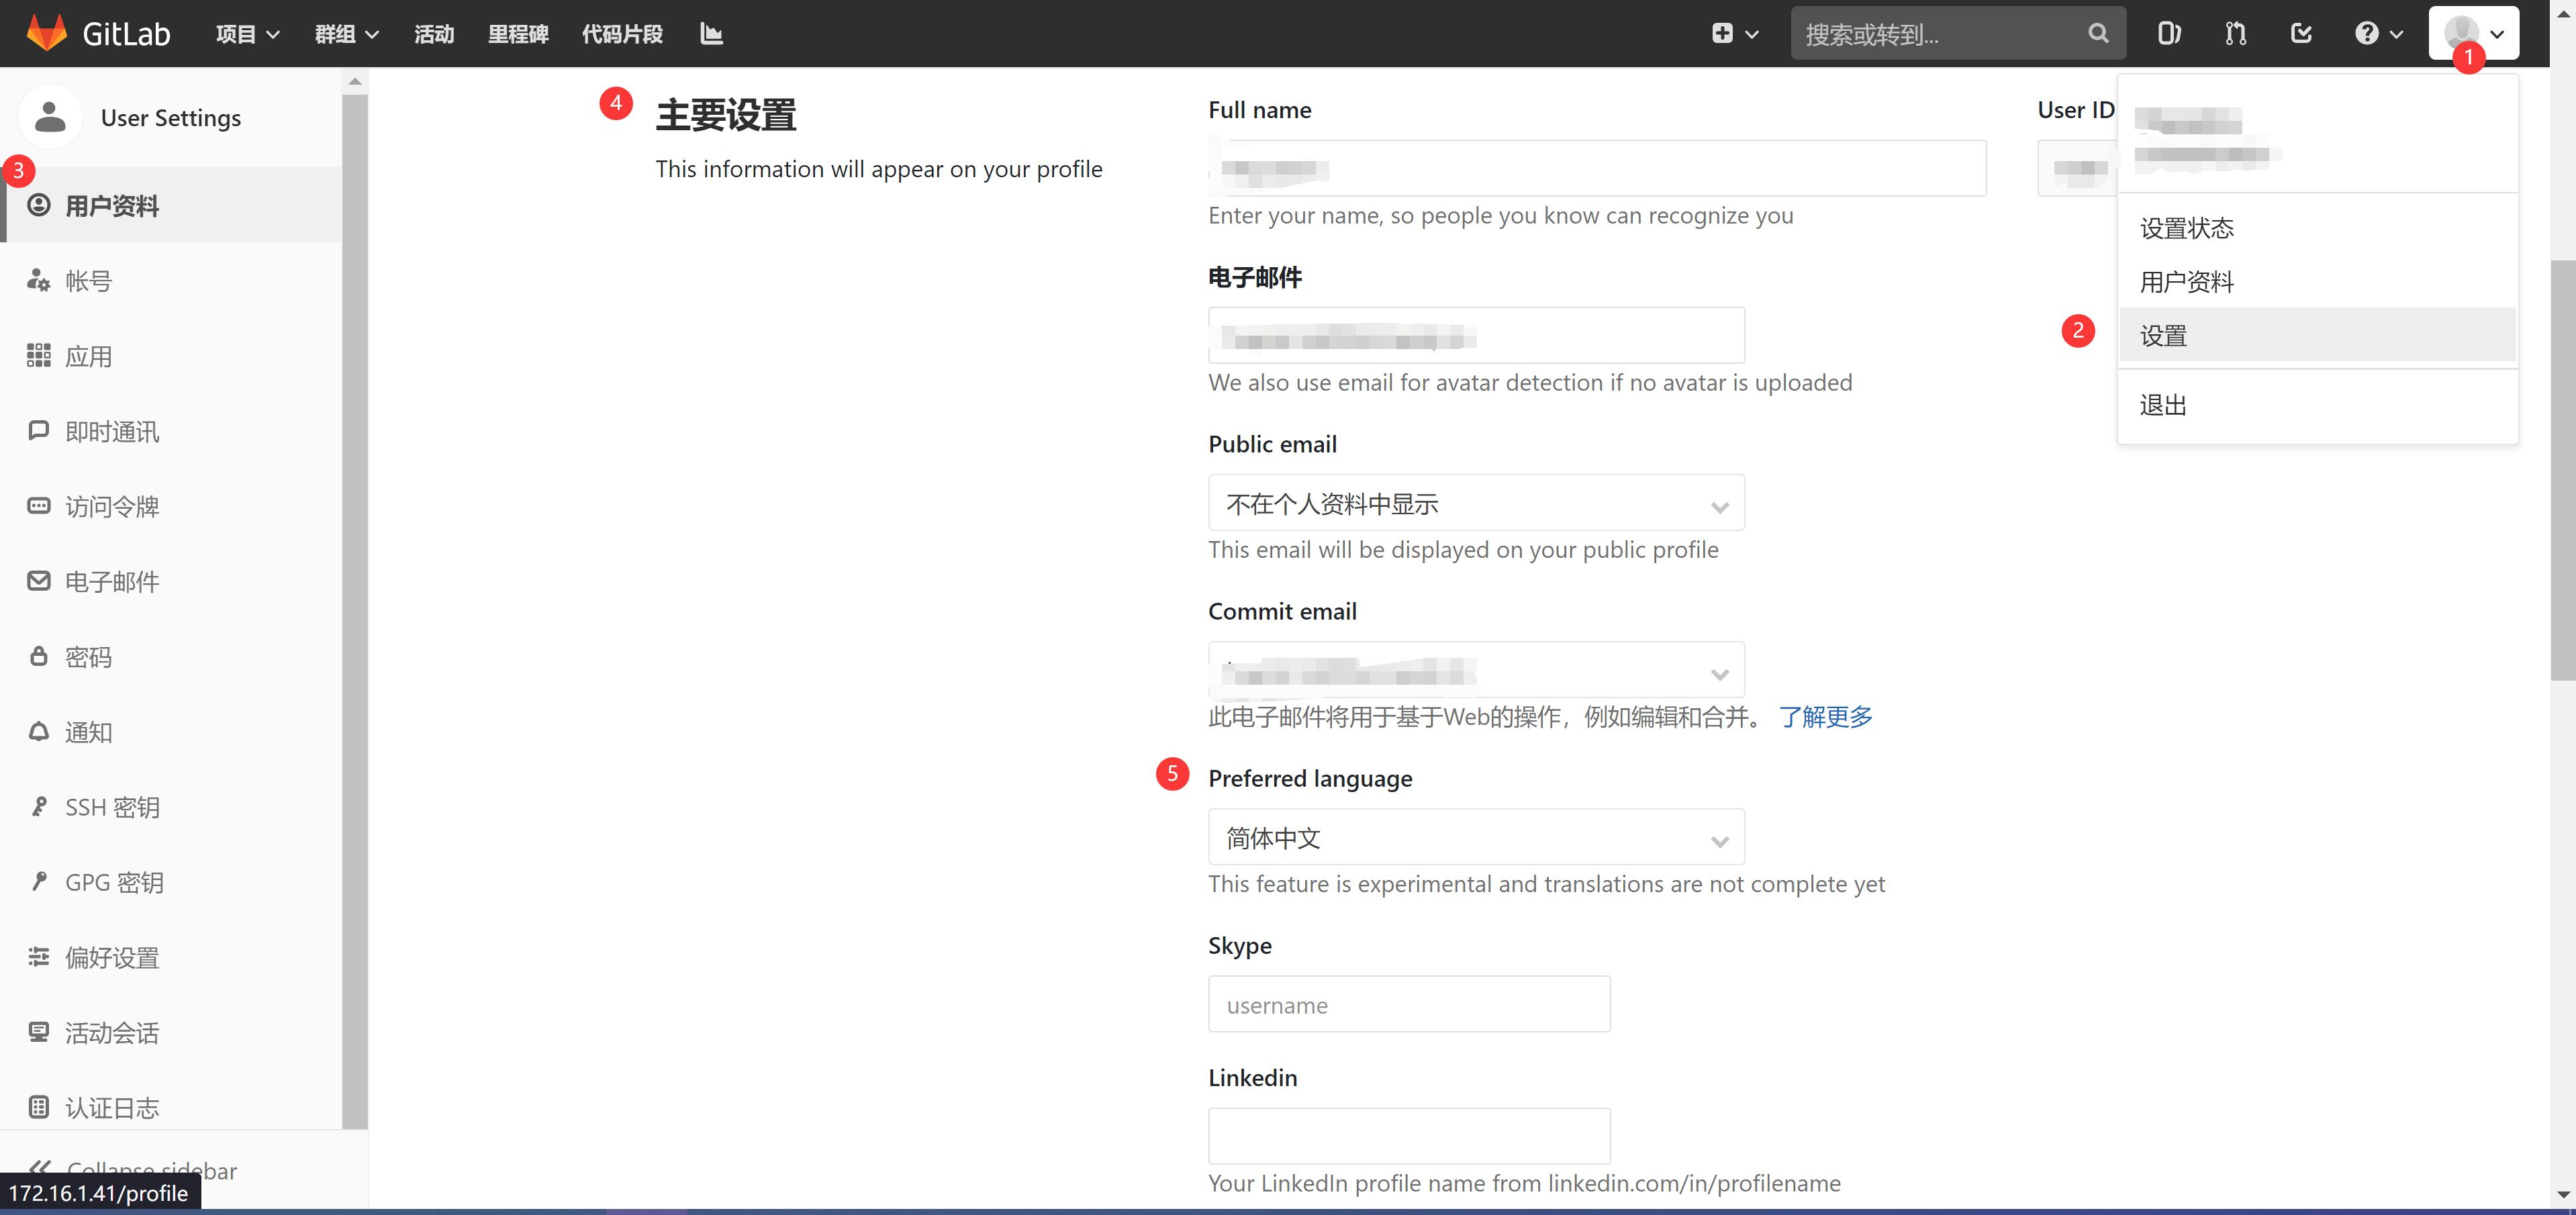Expand the Public email dropdown
The height and width of the screenshot is (1215, 2576).
(1475, 503)
